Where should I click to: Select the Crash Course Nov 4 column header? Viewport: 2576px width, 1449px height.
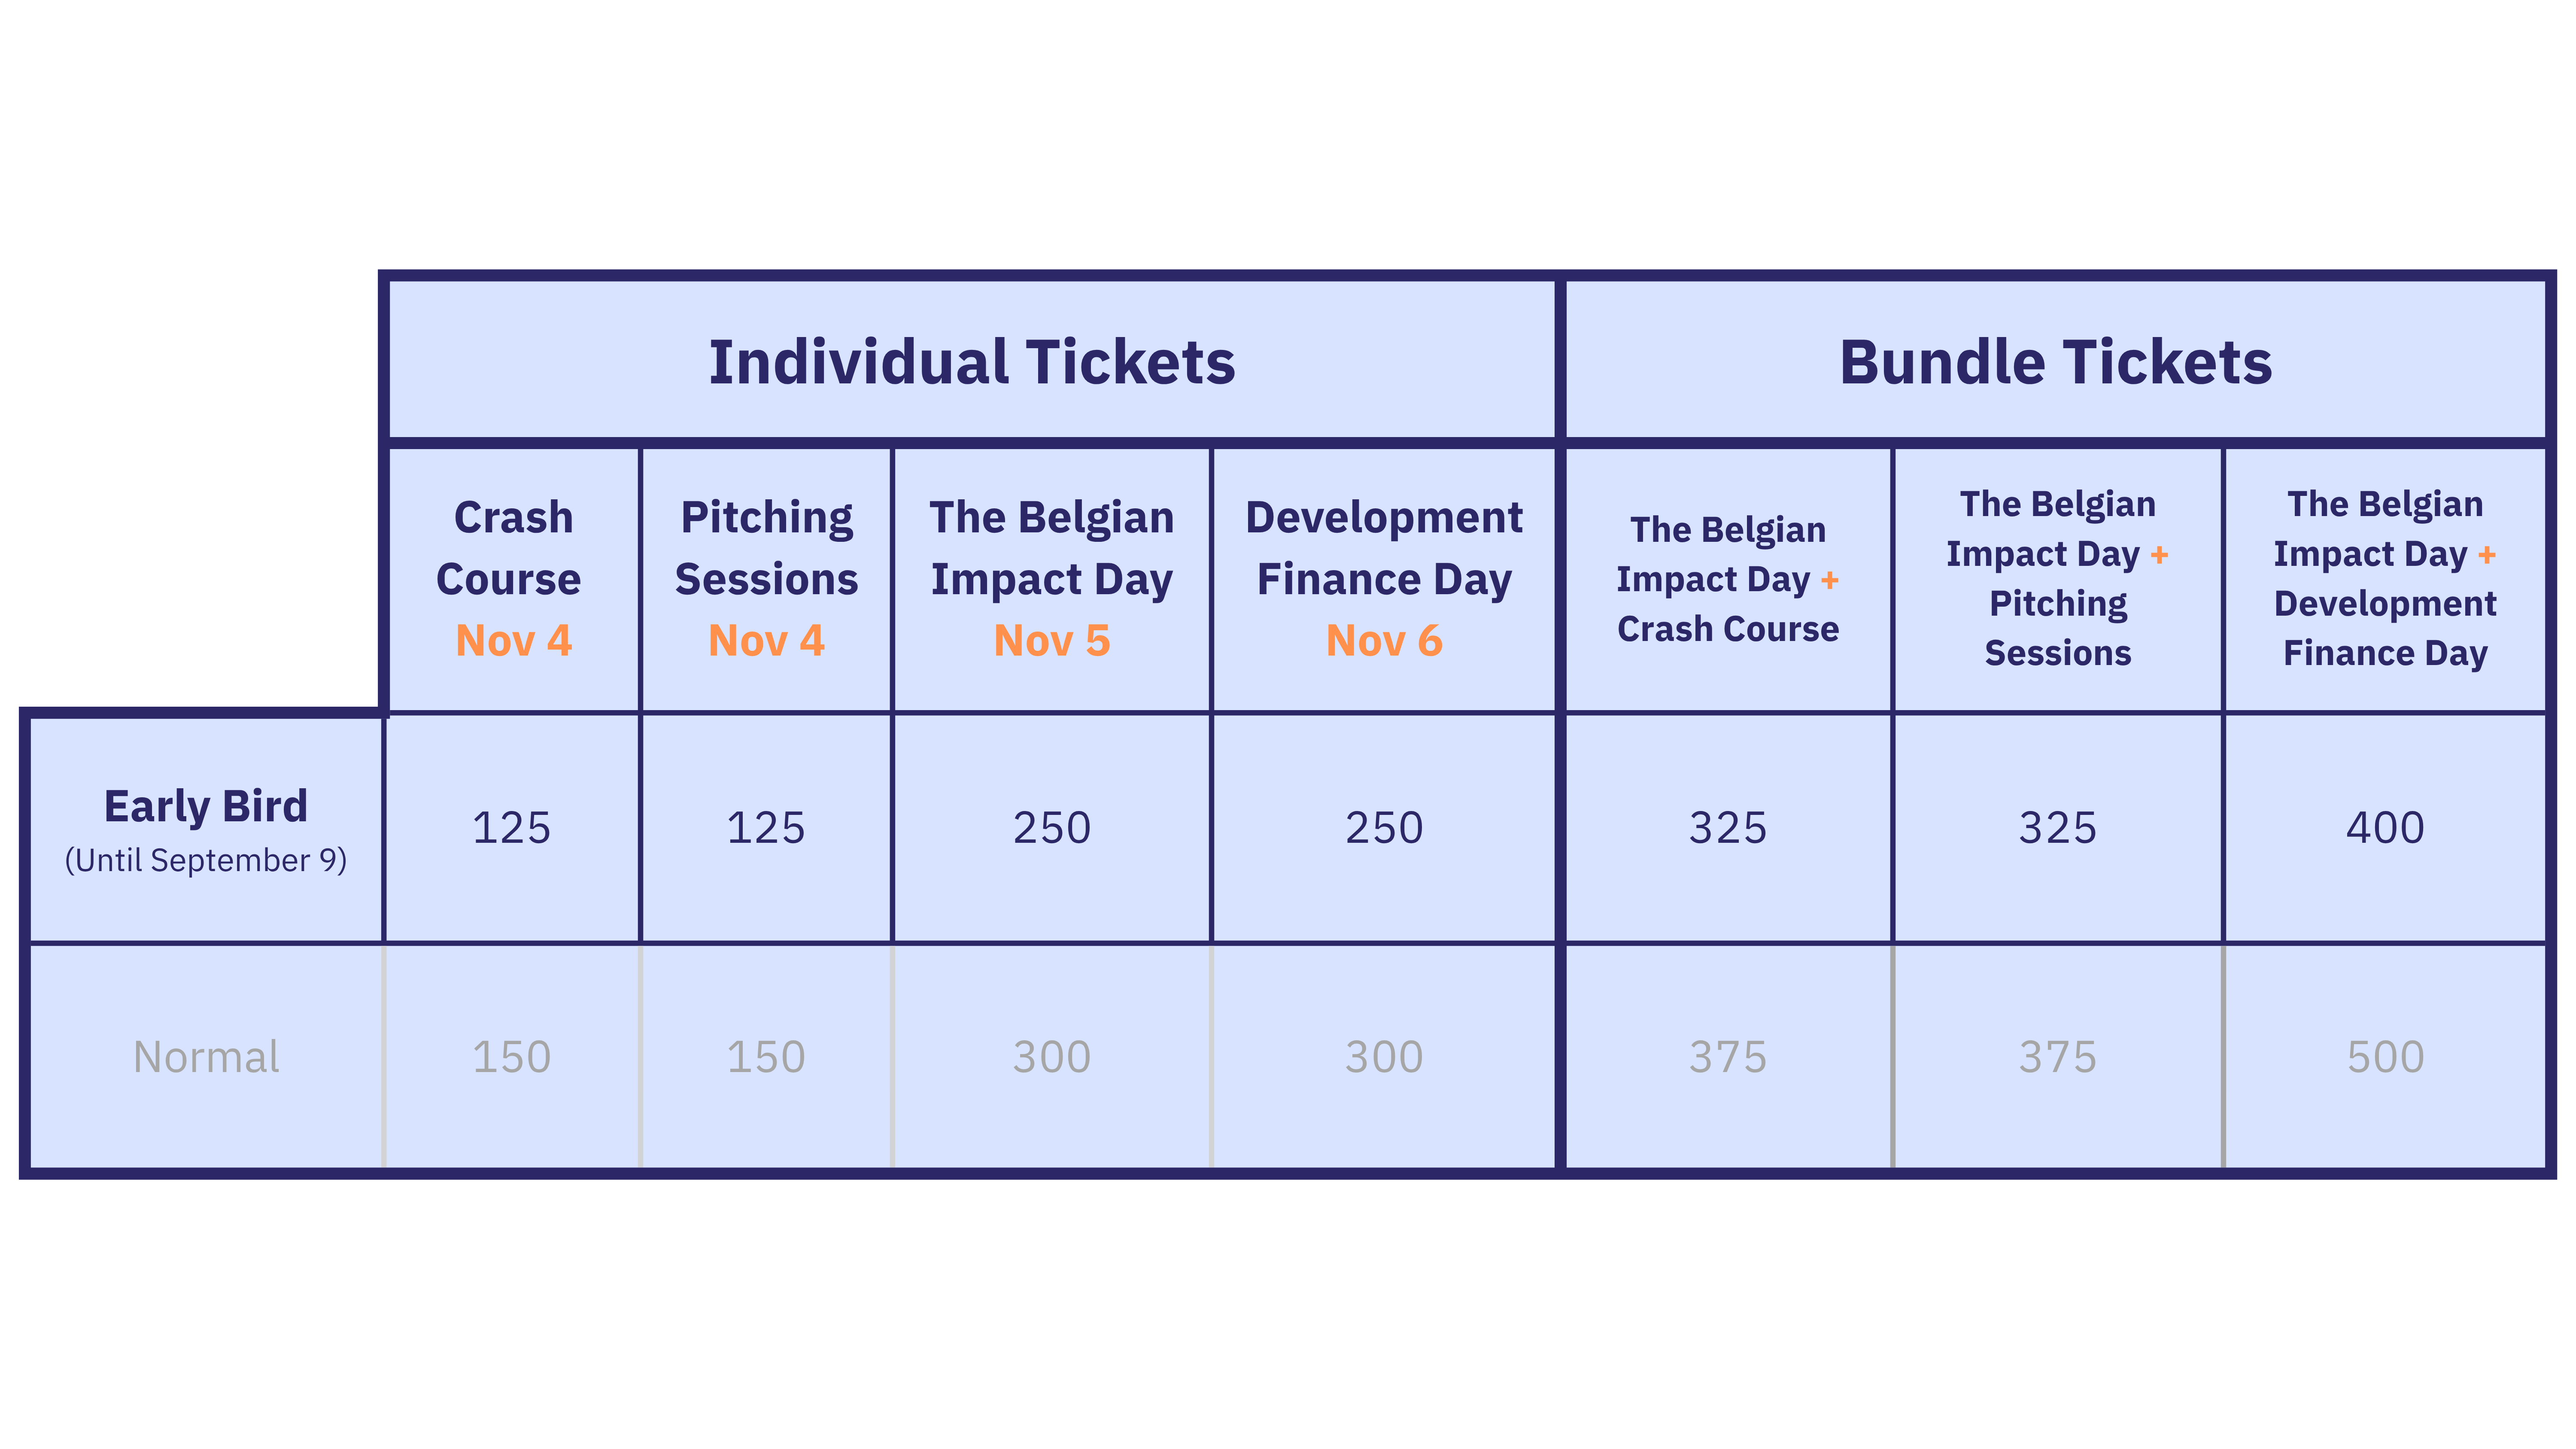(513, 579)
